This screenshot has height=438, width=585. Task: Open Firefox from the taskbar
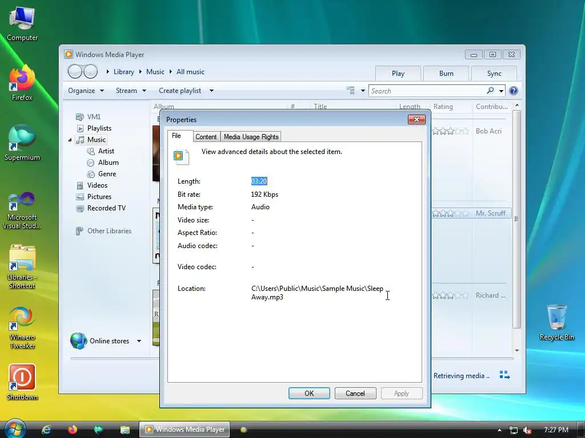[73, 429]
